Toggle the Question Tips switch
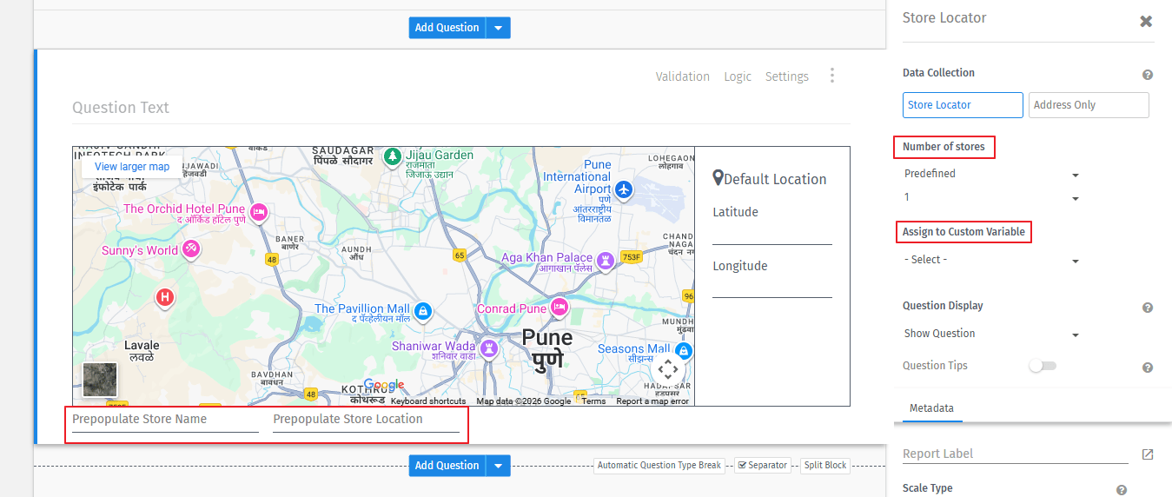 [x=1042, y=366]
